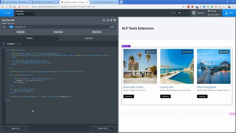Reload the current page
Image resolution: width=236 pixels, height=133 pixels.
pos(11,7)
